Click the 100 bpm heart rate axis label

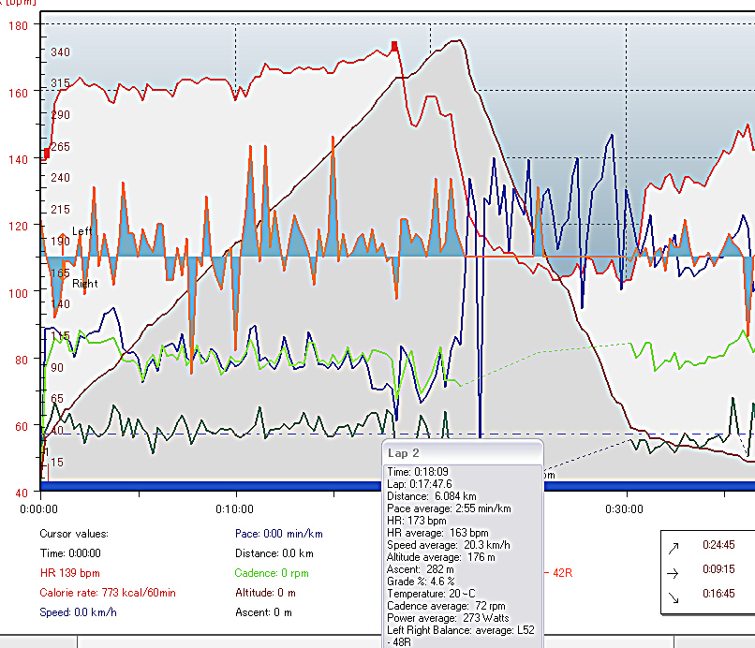tap(19, 293)
